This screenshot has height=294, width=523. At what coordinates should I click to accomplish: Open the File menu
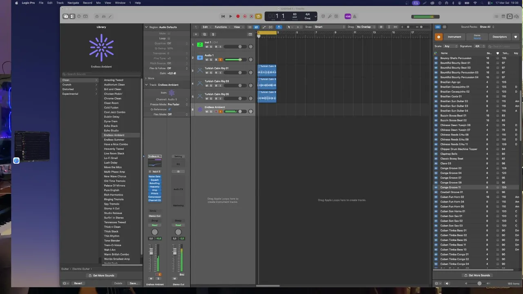(41, 3)
